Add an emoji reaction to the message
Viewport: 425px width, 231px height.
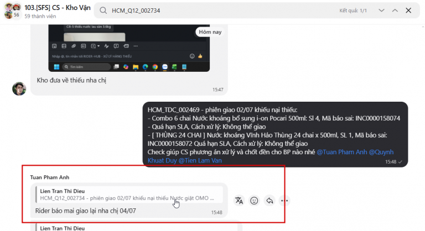point(254,201)
